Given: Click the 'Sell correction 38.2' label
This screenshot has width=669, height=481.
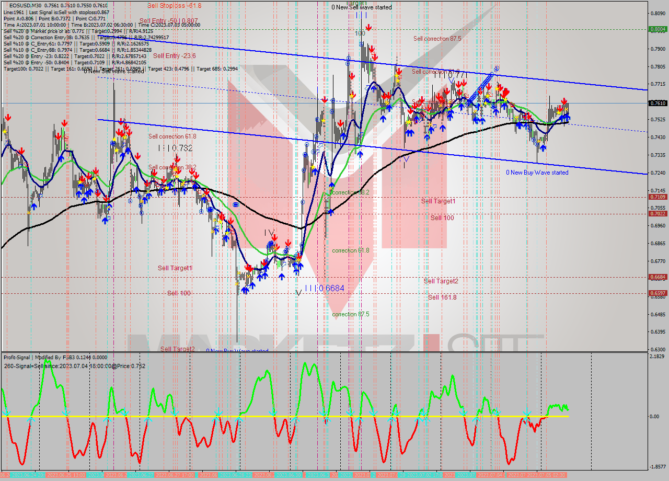Looking at the screenshot, I should (172, 167).
